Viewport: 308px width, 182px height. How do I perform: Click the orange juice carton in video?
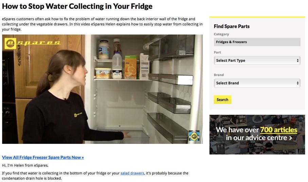(x=131, y=67)
